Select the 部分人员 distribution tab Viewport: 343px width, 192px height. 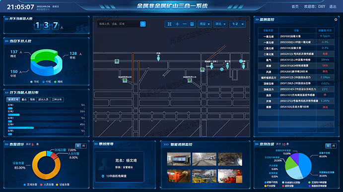(x=43, y=99)
